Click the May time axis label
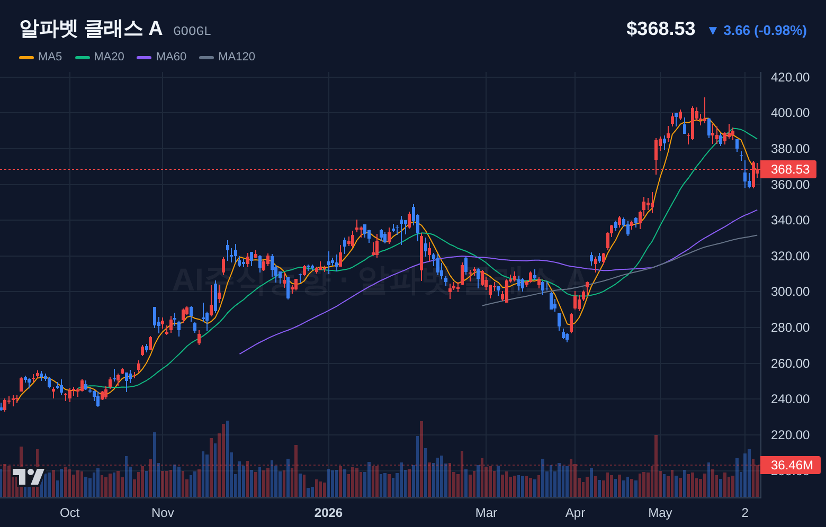The height and width of the screenshot is (527, 826). [660, 513]
